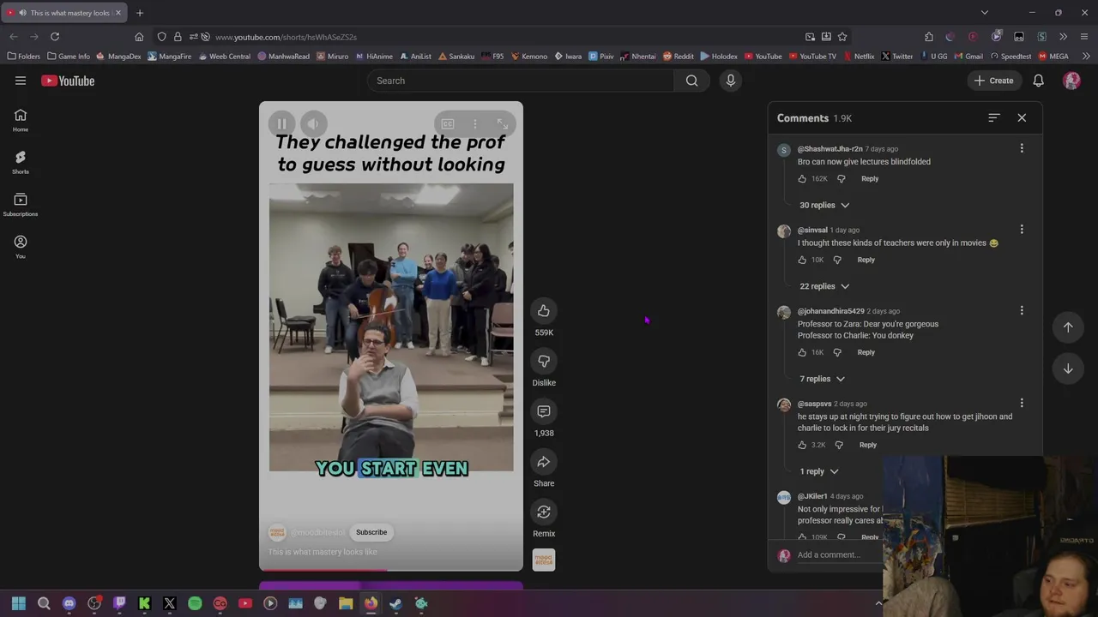Expand 30 replies under ShashwatJha comment
This screenshot has height=617, width=1098.
coord(824,205)
